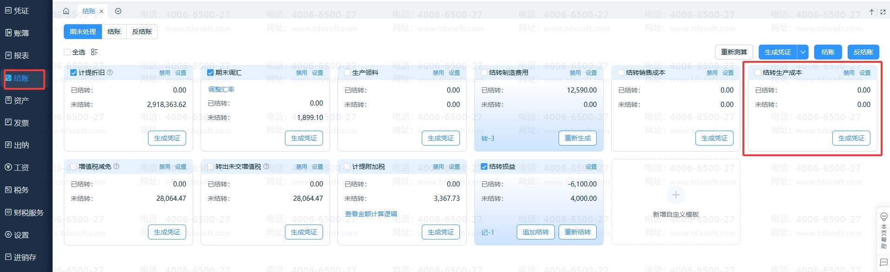Click 调整汇率 link in 期末调汇

pos(221,89)
